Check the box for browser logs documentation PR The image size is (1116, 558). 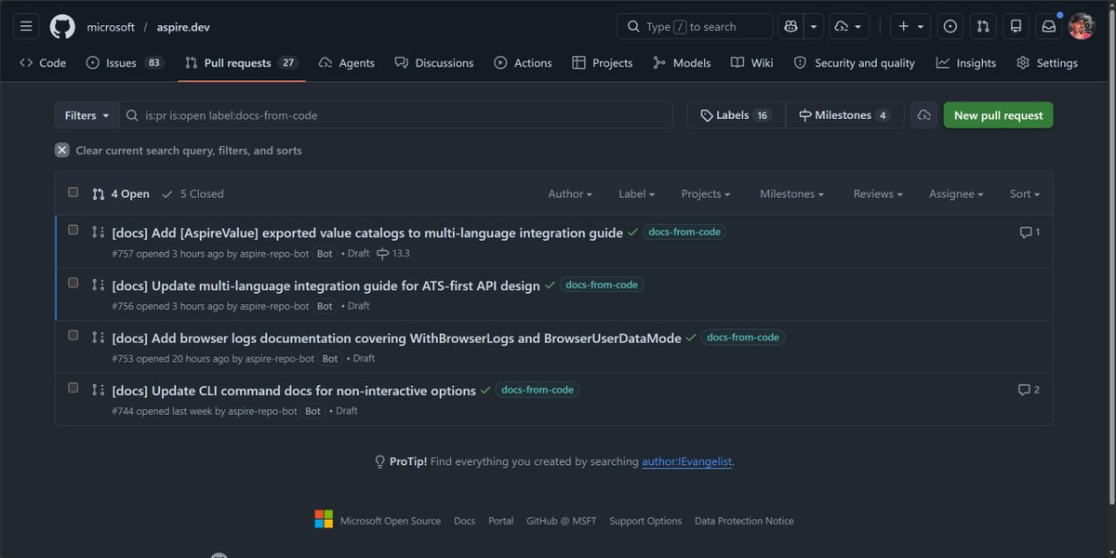tap(73, 335)
